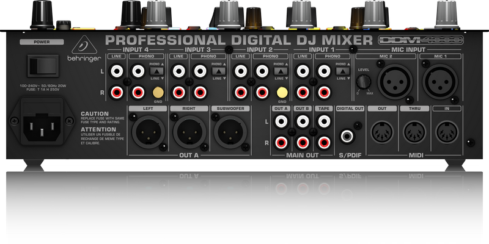This screenshot has height=244, width=489.
Task: Toggle Input 3 PHONO/LINE selector switch
Action: [219, 71]
